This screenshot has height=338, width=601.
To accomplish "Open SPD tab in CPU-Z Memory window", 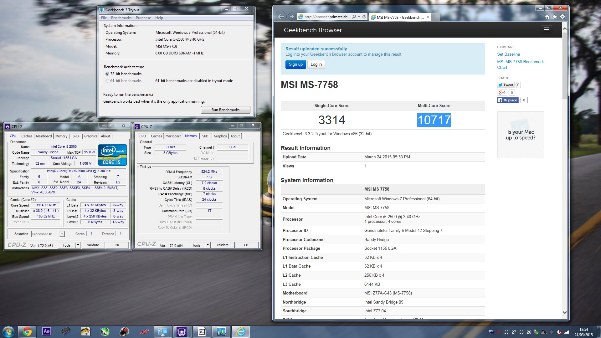I will click(x=205, y=136).
